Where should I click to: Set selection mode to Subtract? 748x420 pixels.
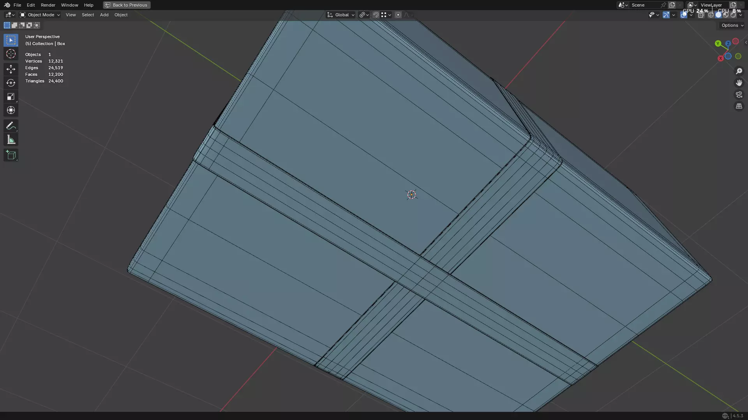pos(22,25)
